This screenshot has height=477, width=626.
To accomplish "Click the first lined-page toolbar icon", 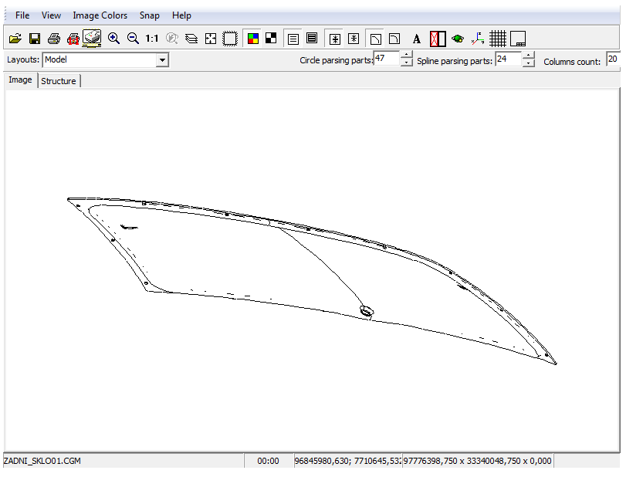I will point(293,39).
